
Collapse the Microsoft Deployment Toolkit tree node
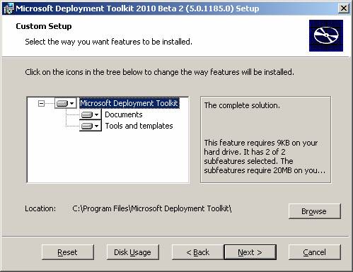click(x=41, y=103)
